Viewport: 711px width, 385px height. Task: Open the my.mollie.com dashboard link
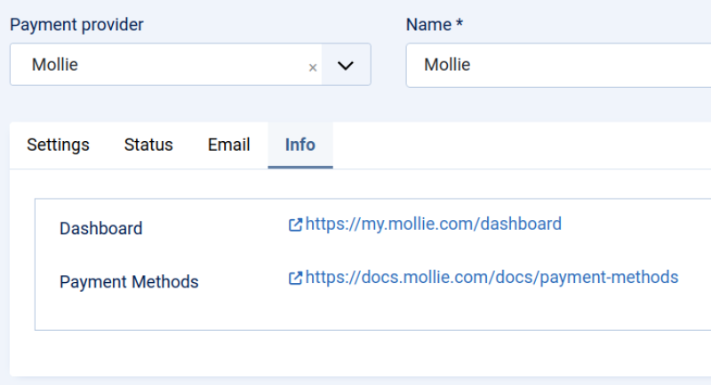(x=434, y=224)
